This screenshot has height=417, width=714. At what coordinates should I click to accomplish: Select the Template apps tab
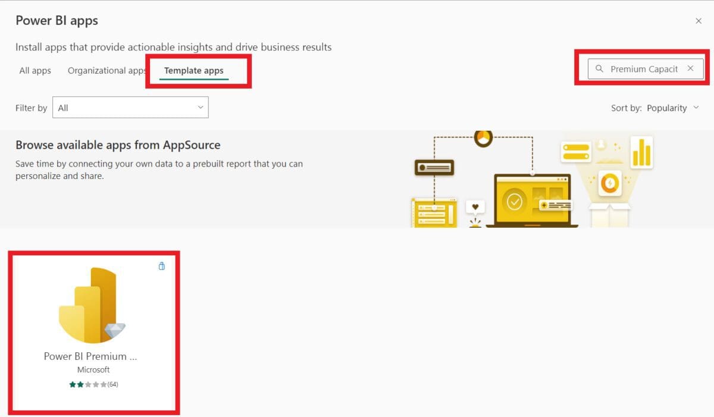coord(193,70)
